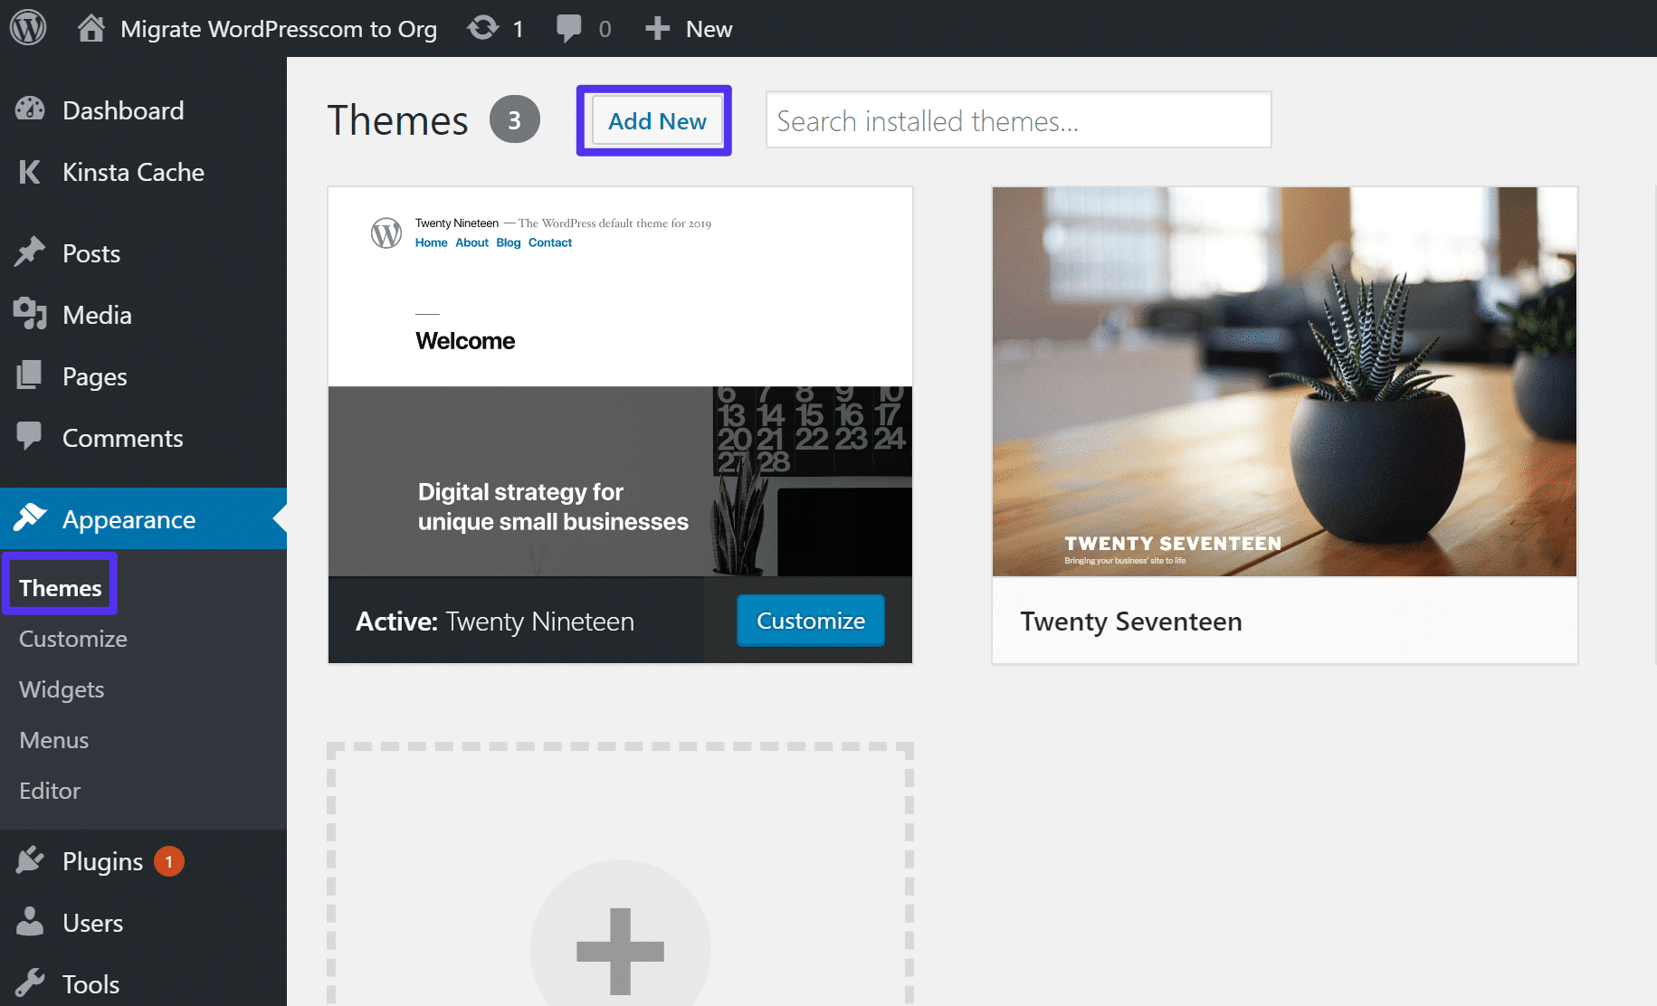The image size is (1657, 1006).
Task: Open the New content menu
Action: (x=689, y=28)
